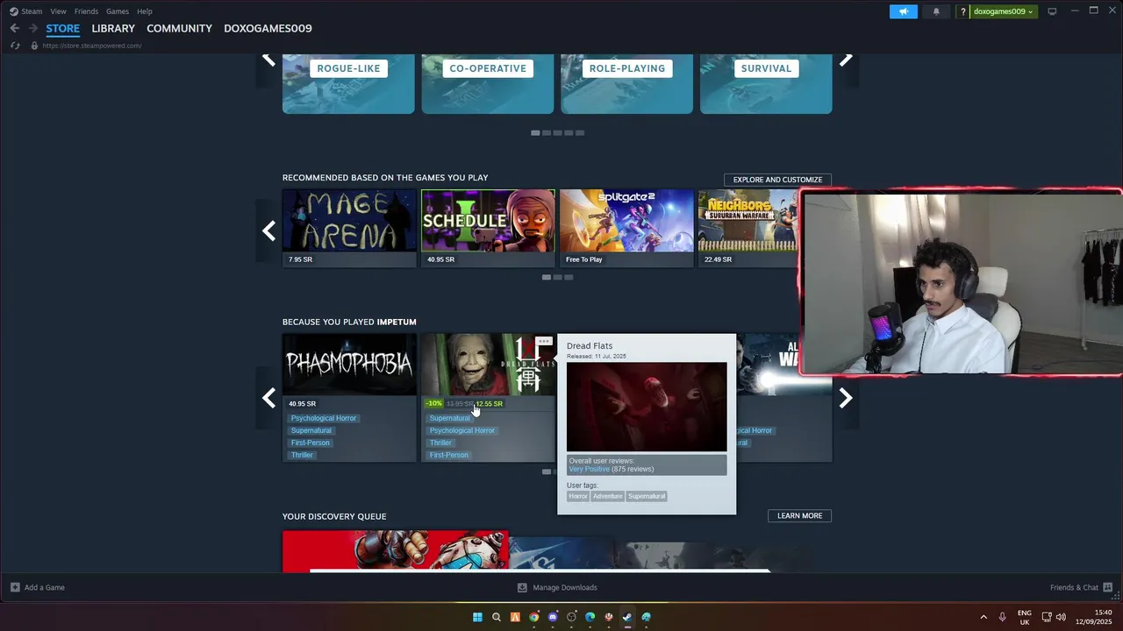Browse the CO-OPERATIVE category card
Image resolution: width=1123 pixels, height=631 pixels.
(488, 83)
